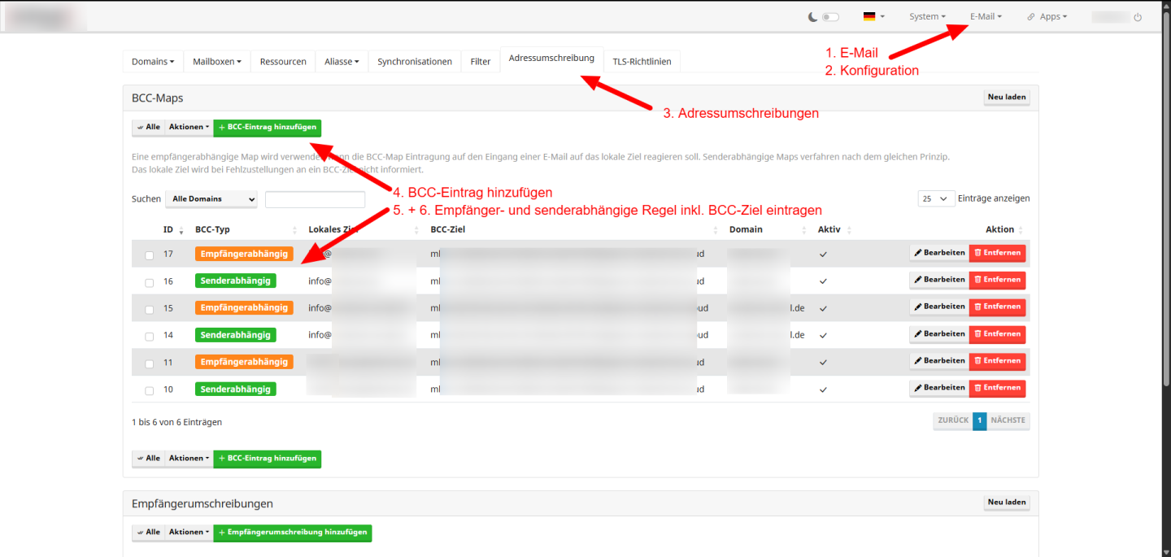Click trash Entfernen icon for entry 16

click(x=977, y=280)
